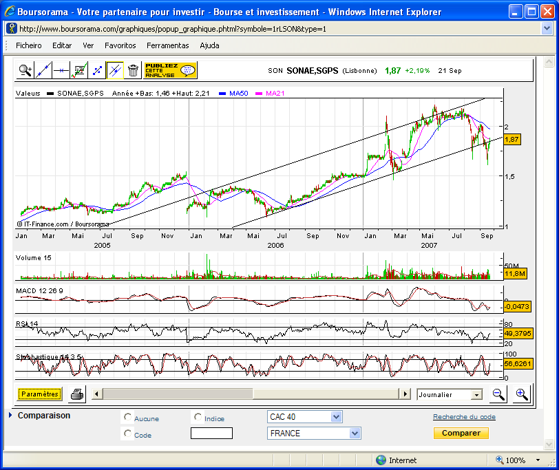Open the Favoritos menu
Viewport: 559px width, 470px height.
click(x=120, y=45)
